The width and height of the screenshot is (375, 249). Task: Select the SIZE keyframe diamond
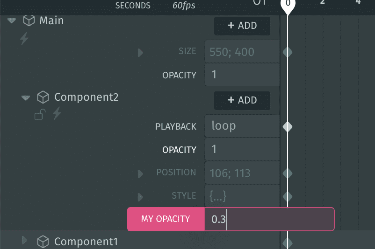click(288, 52)
